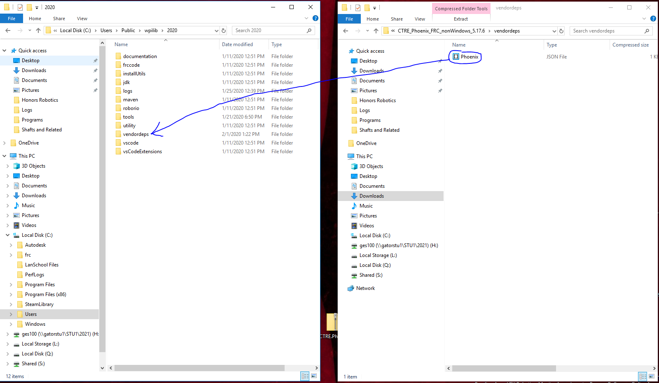Open the vendordeps folder icon in 2020
Image resolution: width=659 pixels, height=383 pixels.
click(x=118, y=134)
